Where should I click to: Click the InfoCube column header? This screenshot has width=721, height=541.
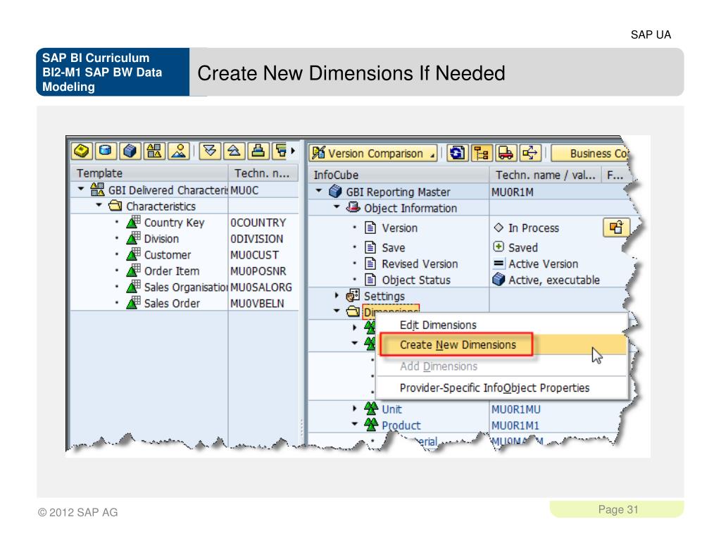[399, 175]
